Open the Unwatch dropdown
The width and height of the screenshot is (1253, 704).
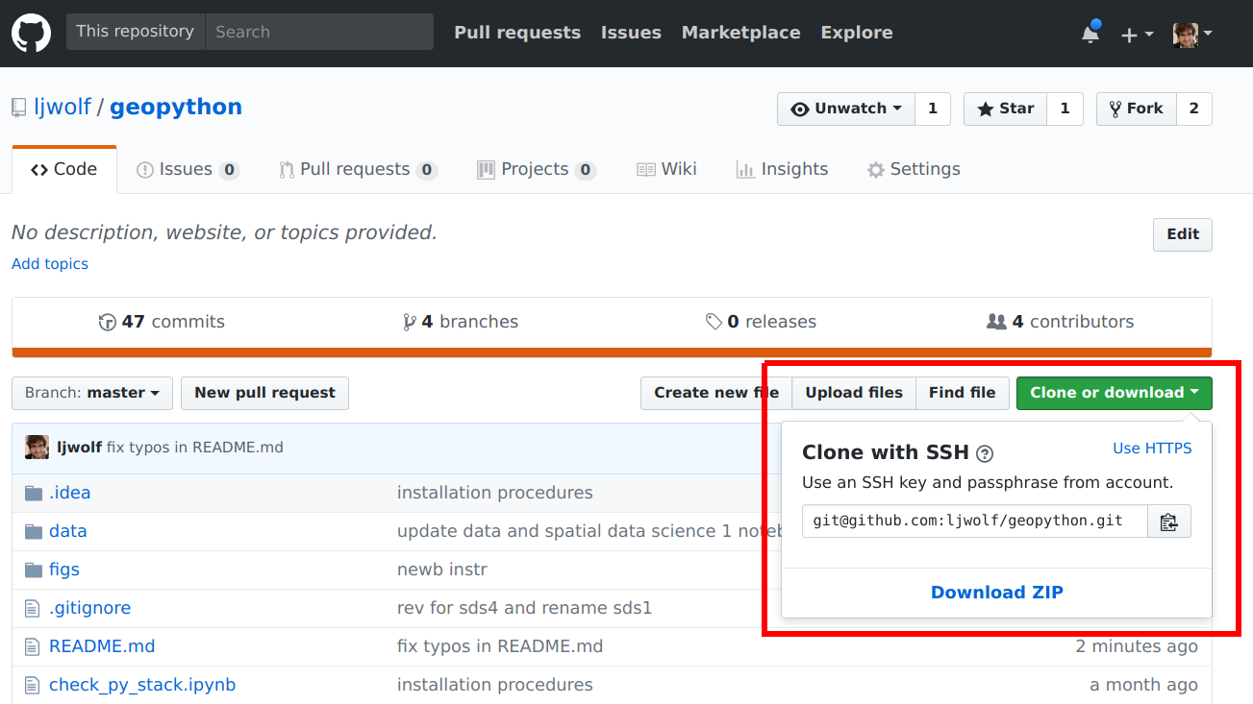[x=845, y=109]
